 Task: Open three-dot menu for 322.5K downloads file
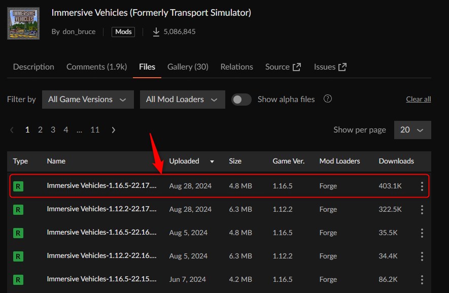click(x=422, y=210)
